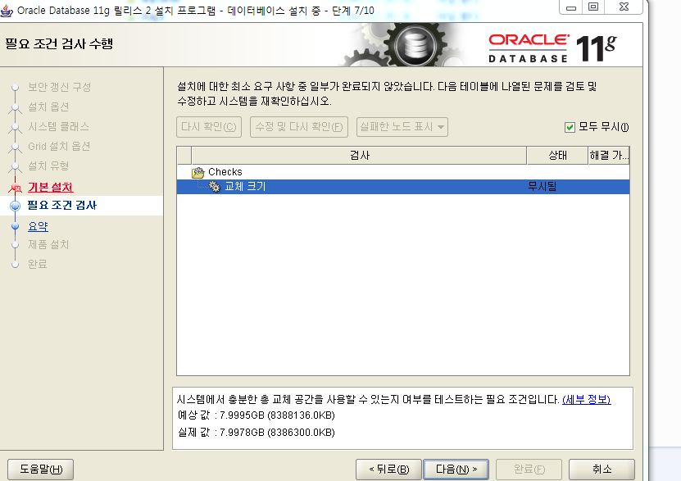Collapse the Checks tree node
Image resolution: width=681 pixels, height=481 pixels.
pos(225,172)
